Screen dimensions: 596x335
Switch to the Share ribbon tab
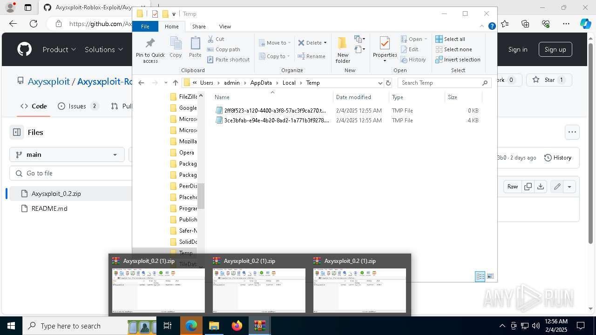point(199,27)
